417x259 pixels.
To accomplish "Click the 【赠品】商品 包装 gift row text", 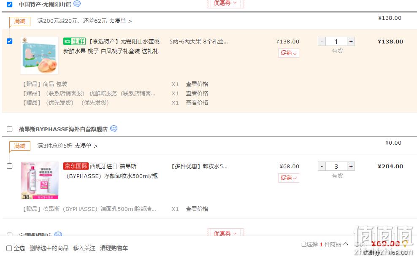I will [45, 84].
